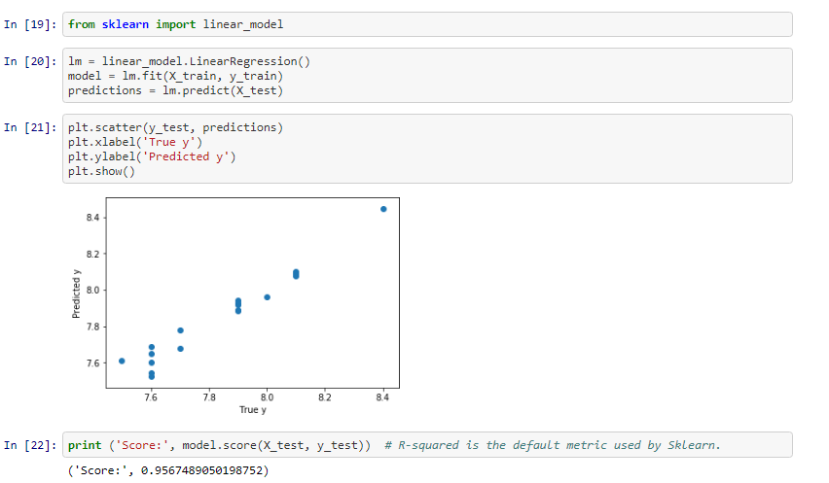Click the line 'model = lm.fit(X_train, y_train)'
This screenshot has height=483, width=829.
(175, 76)
